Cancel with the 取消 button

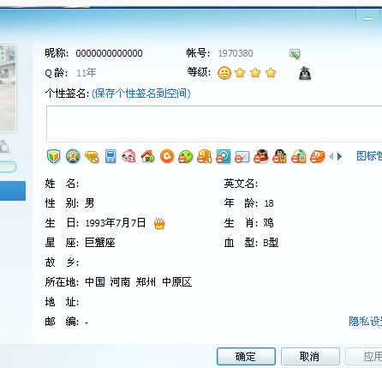coord(310,356)
